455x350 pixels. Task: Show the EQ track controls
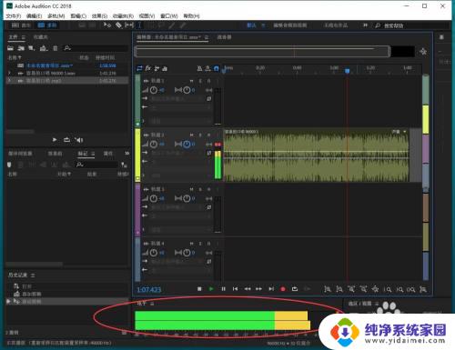pyautogui.click(x=165, y=68)
